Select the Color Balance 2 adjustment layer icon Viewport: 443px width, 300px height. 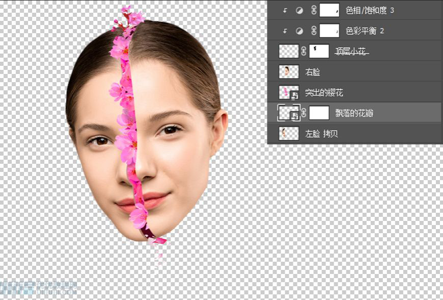[x=299, y=31]
